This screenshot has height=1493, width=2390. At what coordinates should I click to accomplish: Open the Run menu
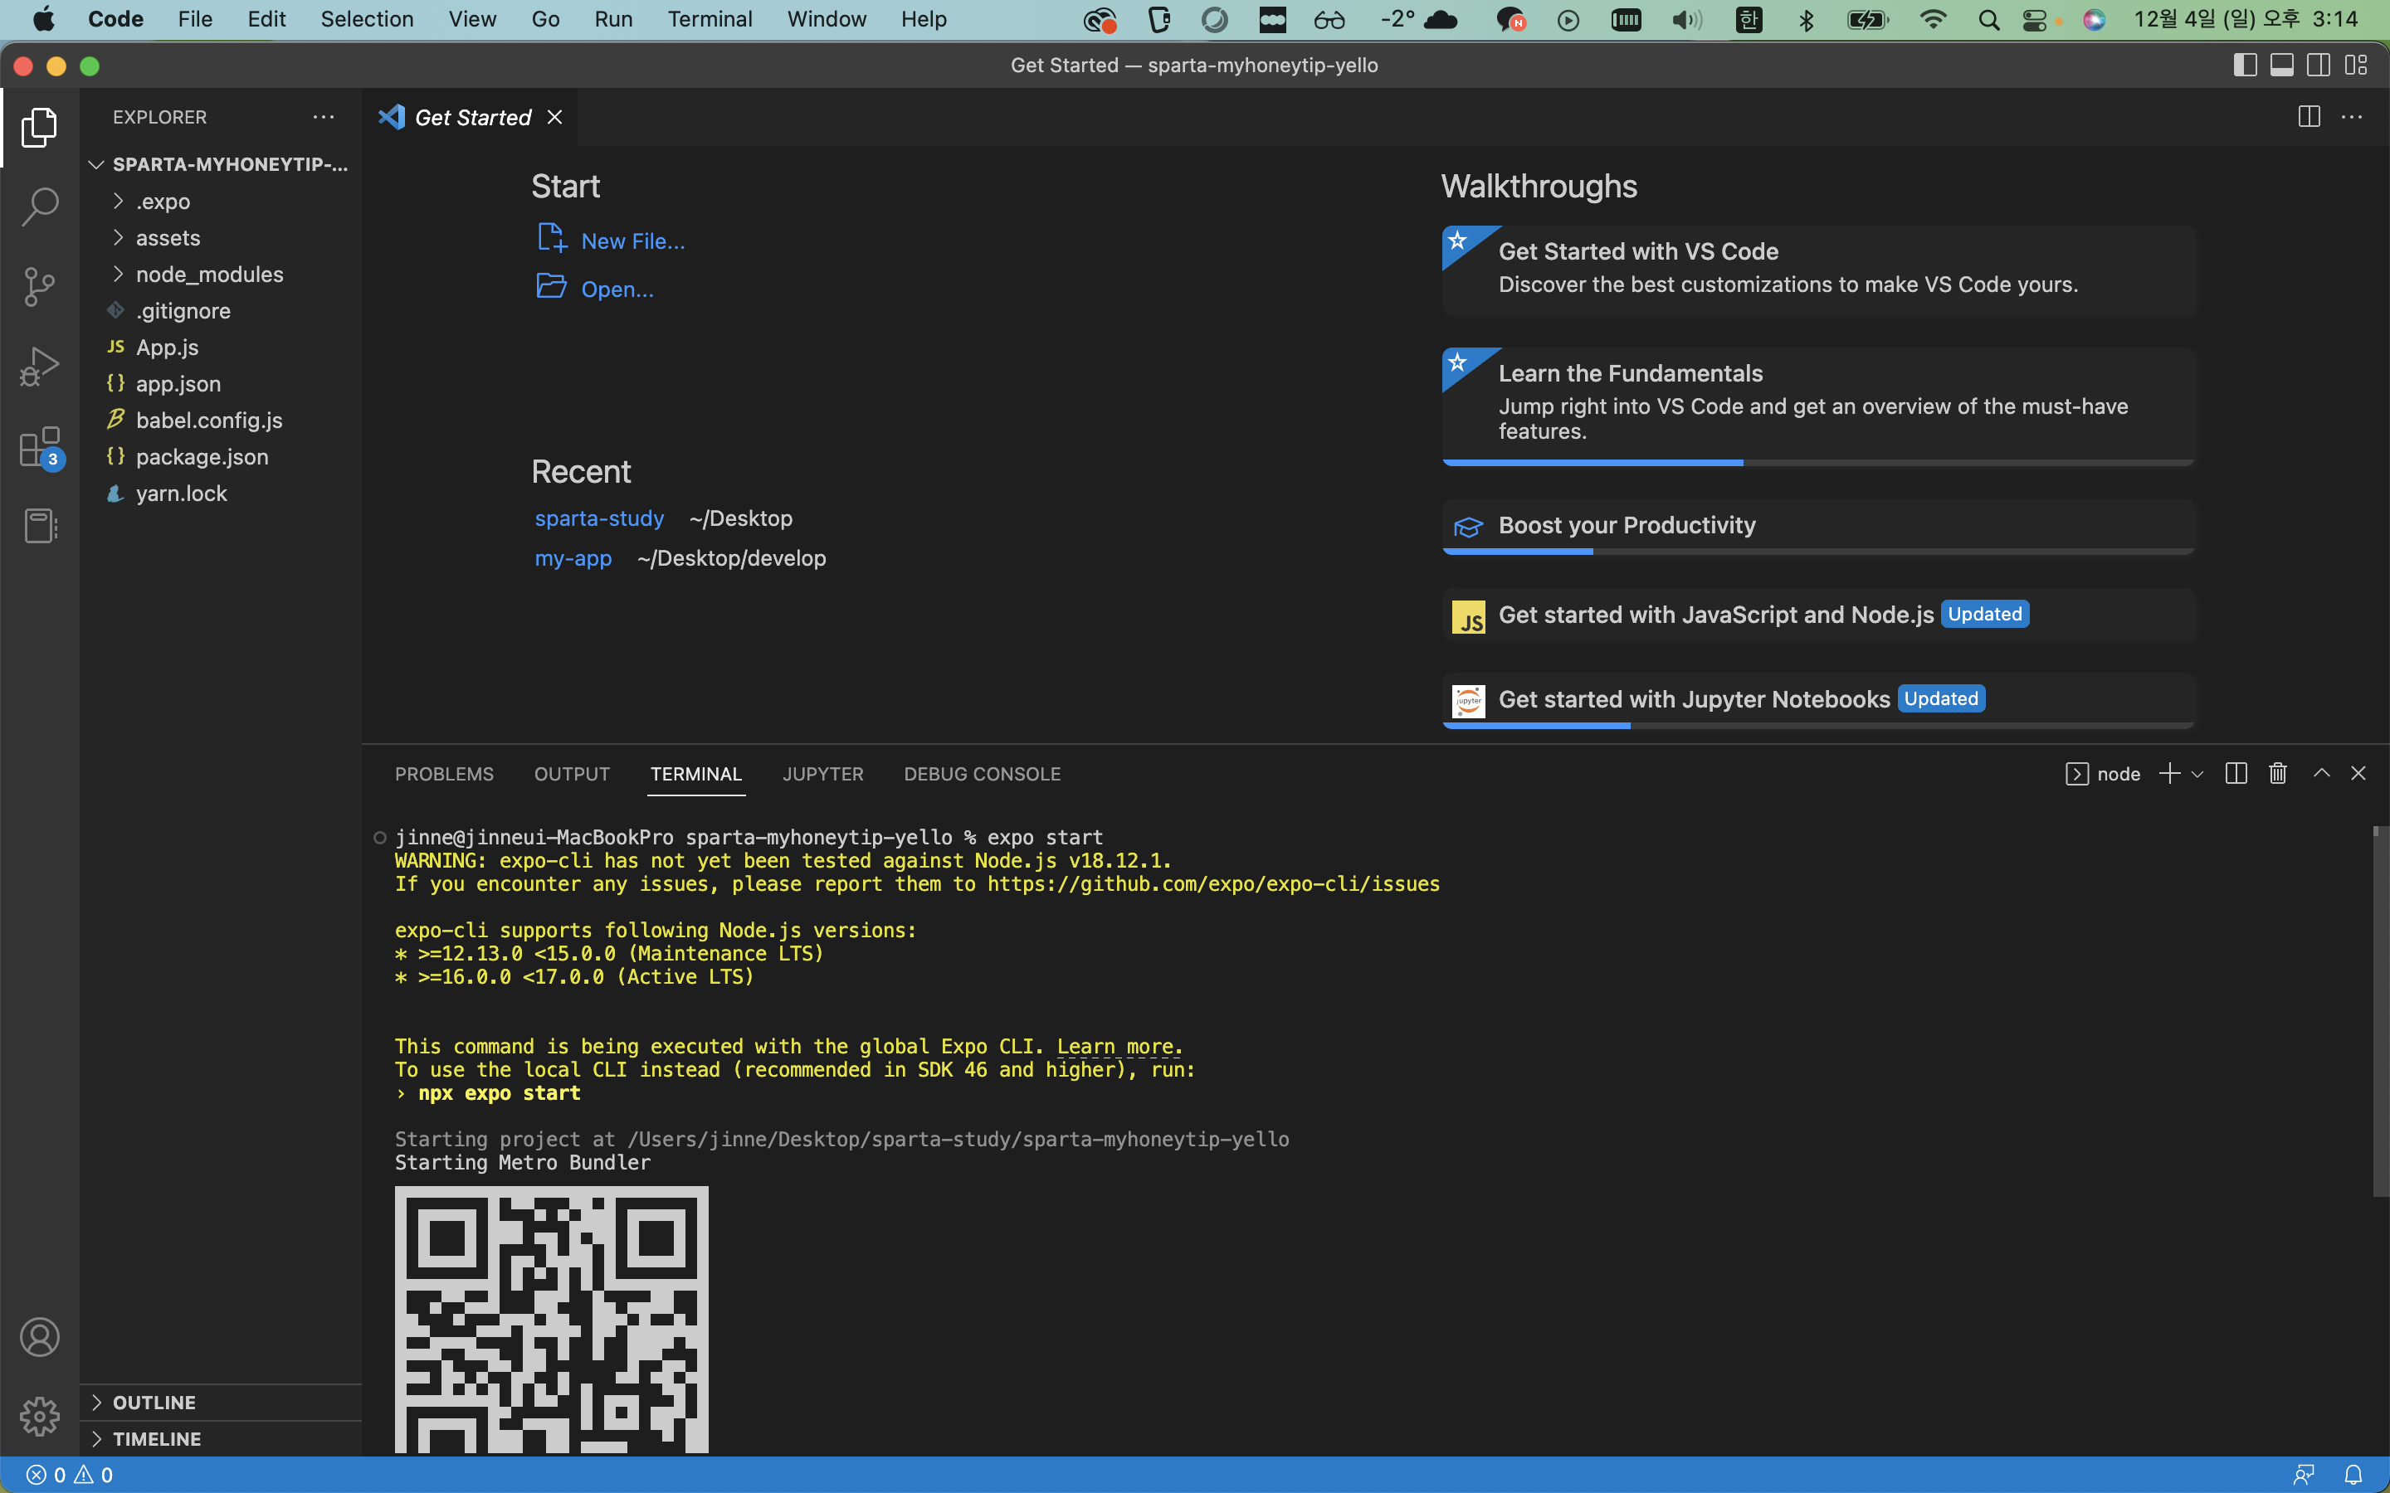point(613,20)
